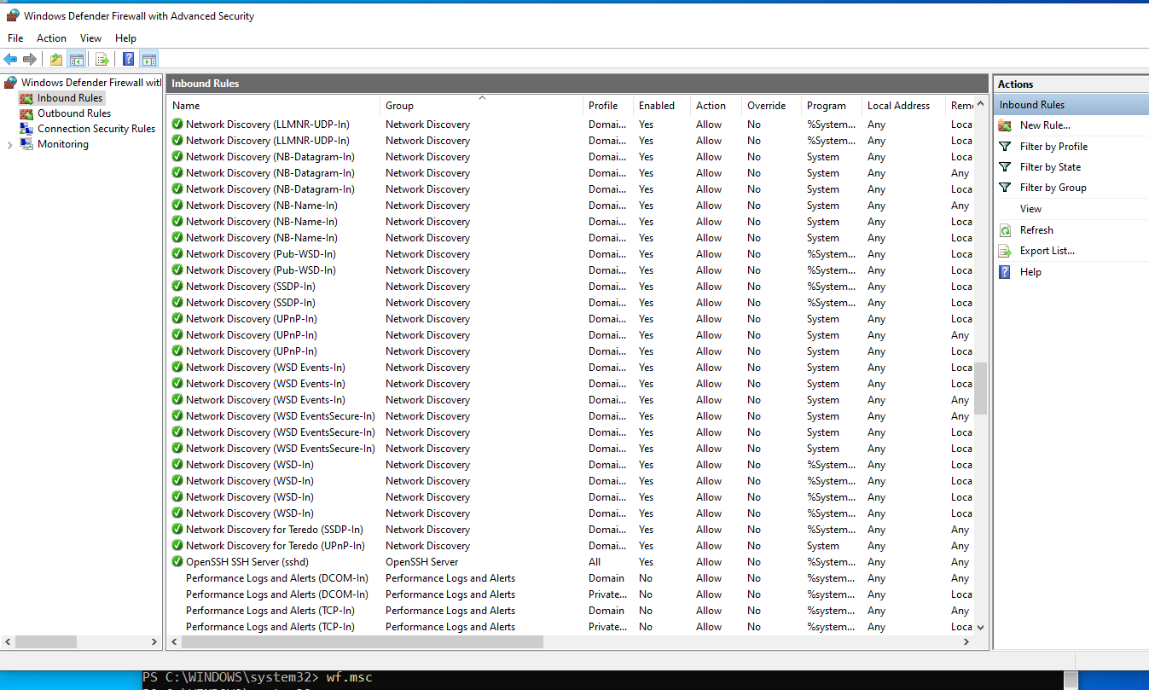Sort by the Local Address column header
Image resolution: width=1149 pixels, height=690 pixels.
pyautogui.click(x=902, y=106)
